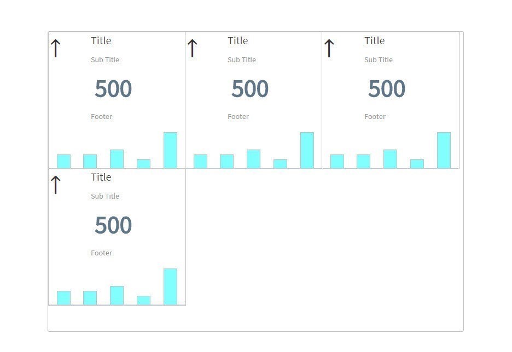Select the tallest bar in the top-right tile's chart
The height and width of the screenshot is (352, 512).
[444, 150]
